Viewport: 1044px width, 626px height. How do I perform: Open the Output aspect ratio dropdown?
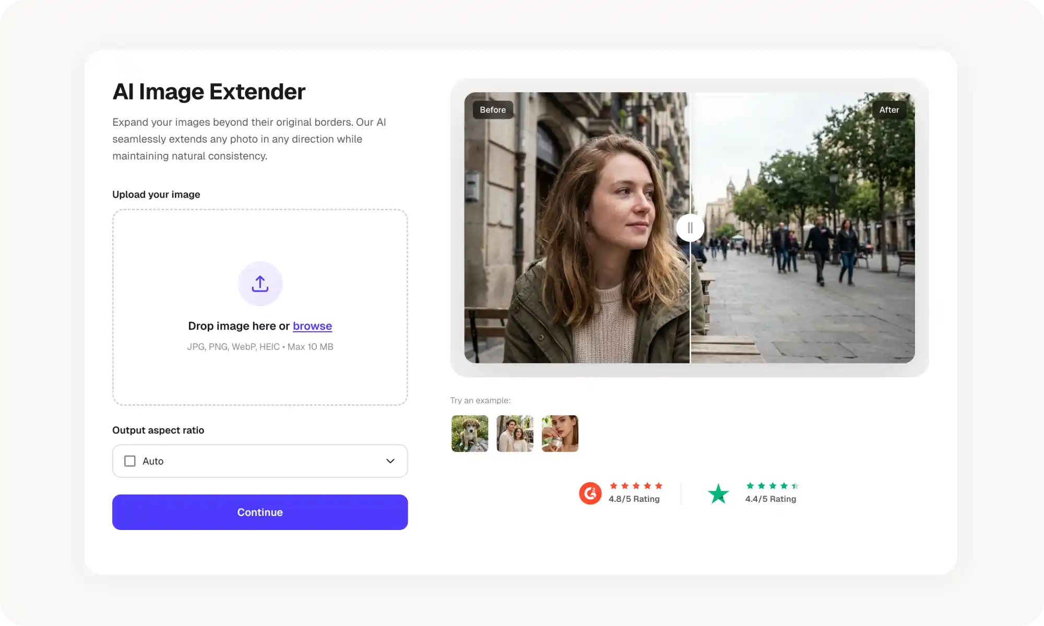tap(260, 461)
